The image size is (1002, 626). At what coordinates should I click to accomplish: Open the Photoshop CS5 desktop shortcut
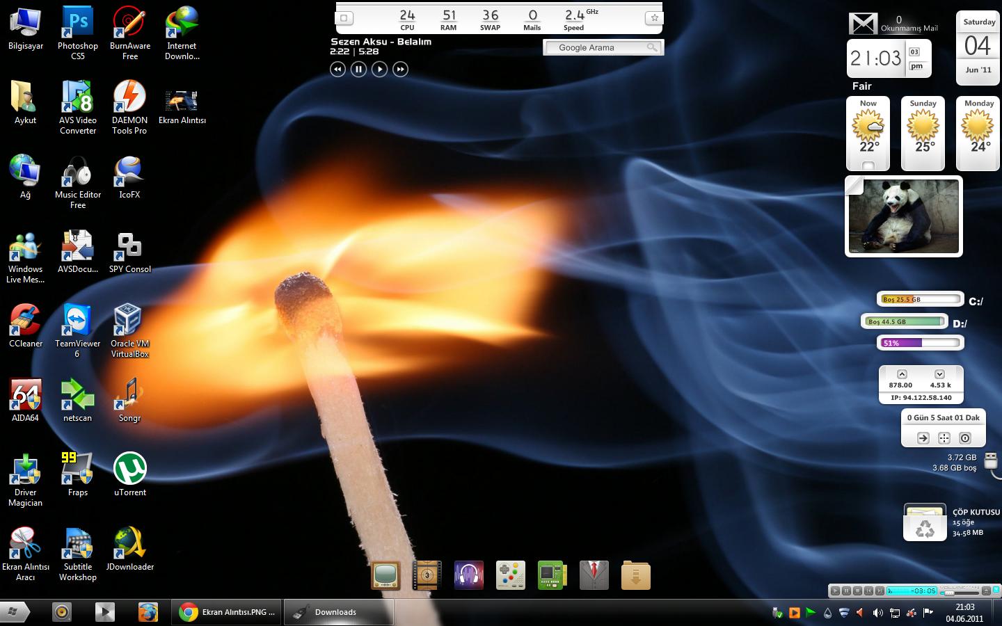tap(78, 33)
